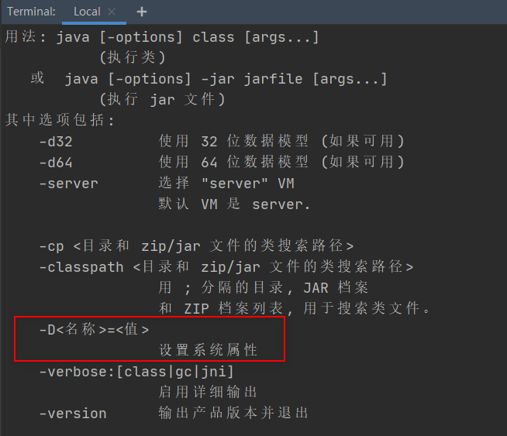507x436 pixels.
Task: Close the Local terminal tab
Action: click(x=112, y=12)
